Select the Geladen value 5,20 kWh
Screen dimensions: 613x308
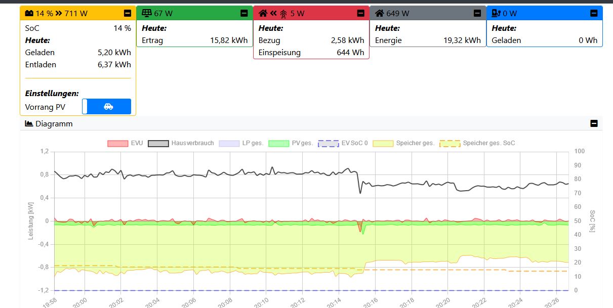click(114, 52)
